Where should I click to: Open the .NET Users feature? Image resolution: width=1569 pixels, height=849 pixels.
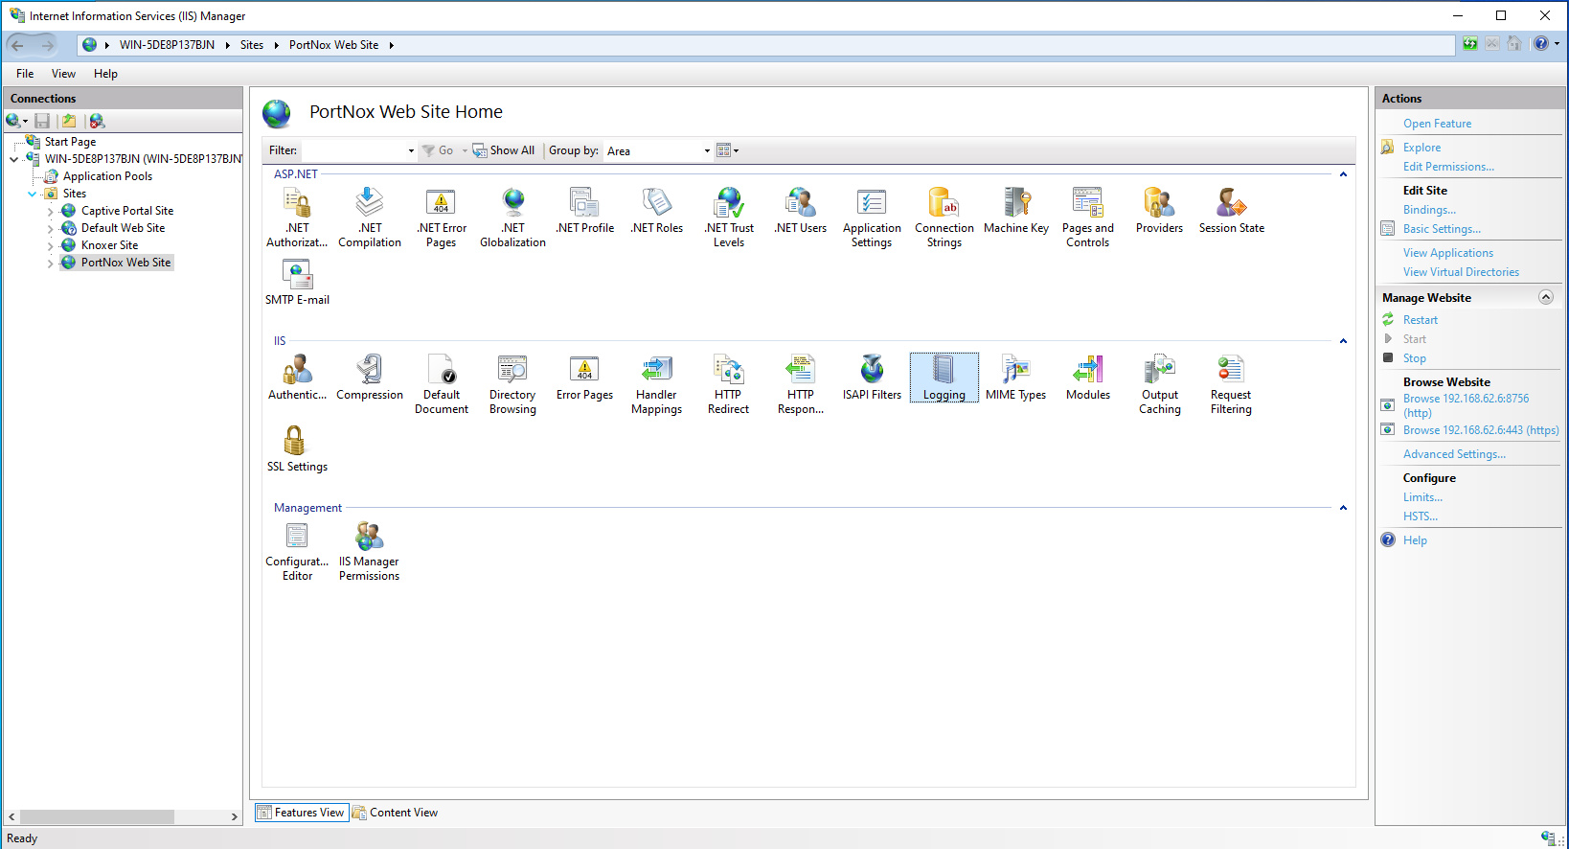[801, 211]
